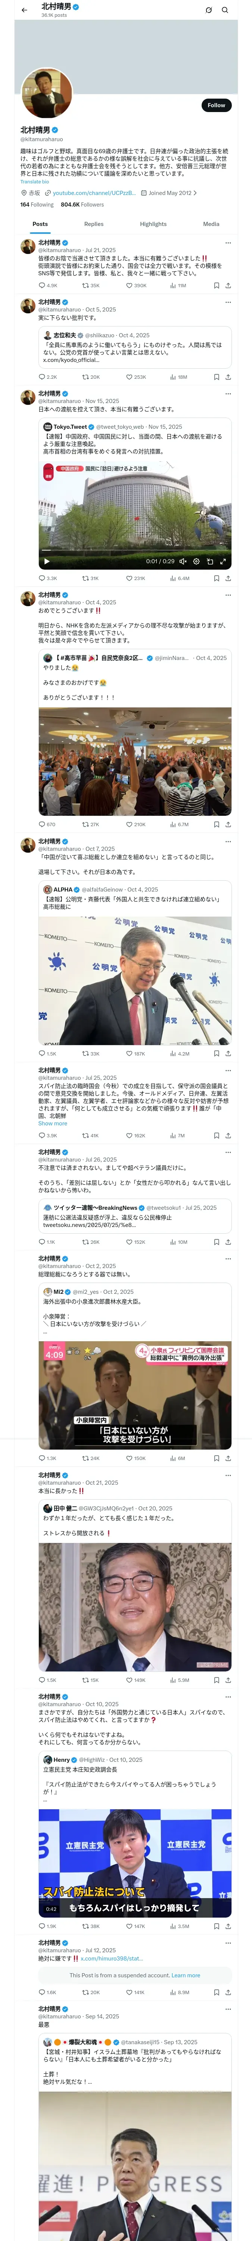Open the Highlights tab
This screenshot has width=252, height=2241.
point(153,224)
